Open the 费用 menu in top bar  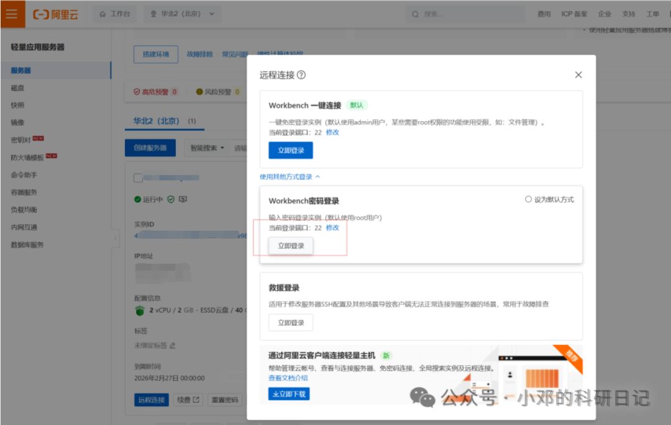click(544, 14)
